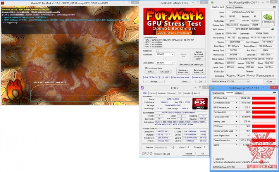Open the Graphics tab in CPU-Z
Image resolution: width=279 pixels, height=172 pixels.
coord(188,93)
